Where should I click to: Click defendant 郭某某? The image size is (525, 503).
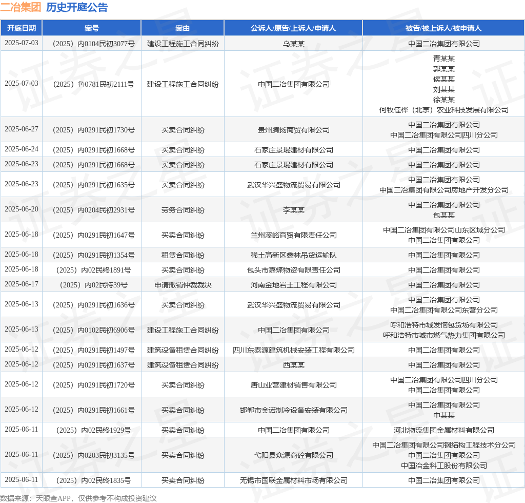coord(444,69)
